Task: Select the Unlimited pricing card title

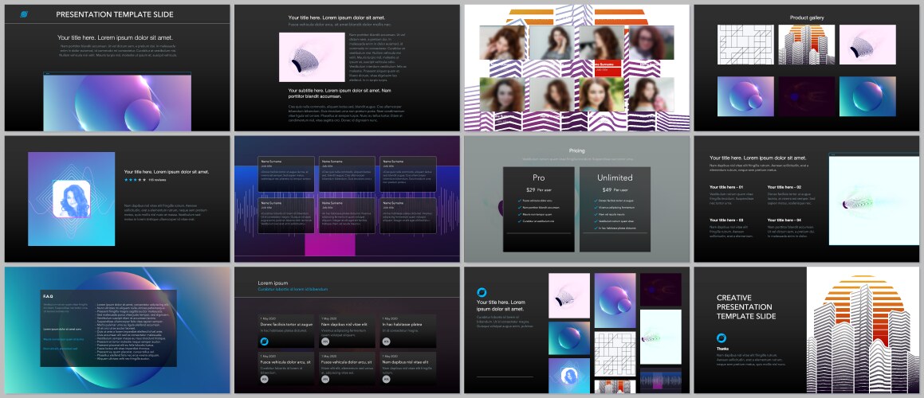Action: (x=615, y=177)
